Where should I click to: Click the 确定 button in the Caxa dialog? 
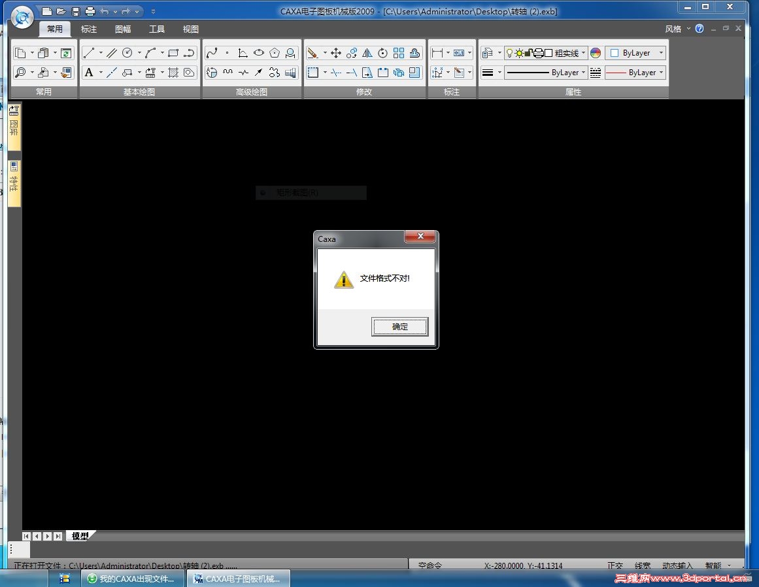[x=400, y=327]
